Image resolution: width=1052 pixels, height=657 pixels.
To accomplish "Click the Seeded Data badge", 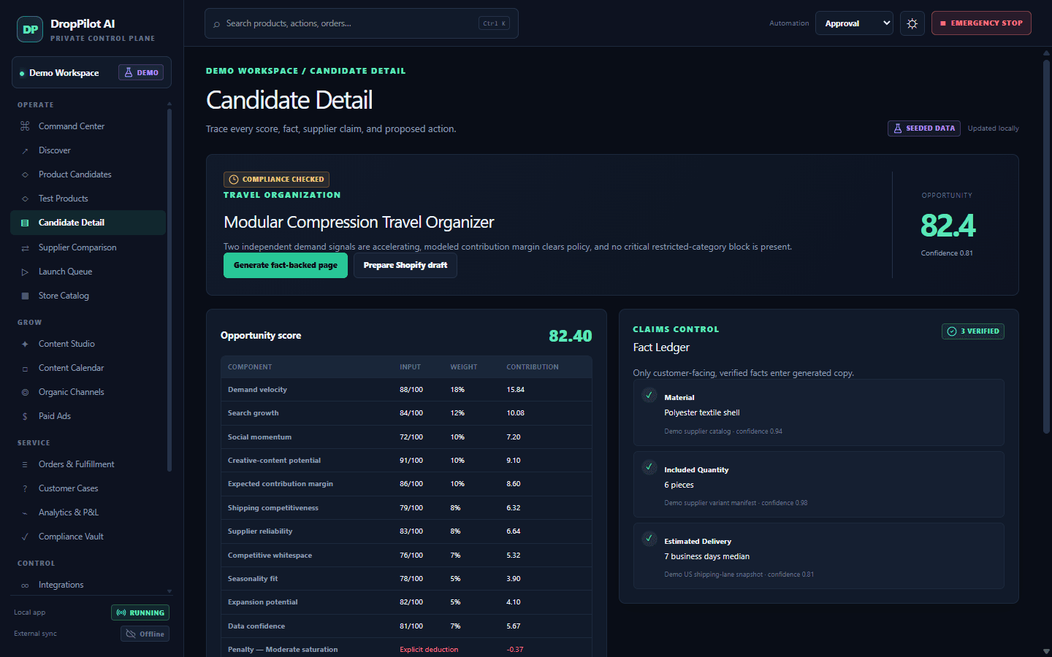I will tap(924, 128).
